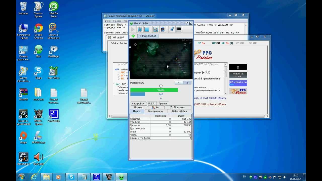Switch to the Протокол tab
Screen dimensions: 322x181
click(x=178, y=107)
